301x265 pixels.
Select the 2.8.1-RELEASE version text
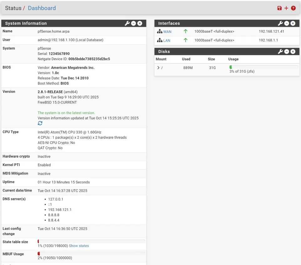click(50, 92)
